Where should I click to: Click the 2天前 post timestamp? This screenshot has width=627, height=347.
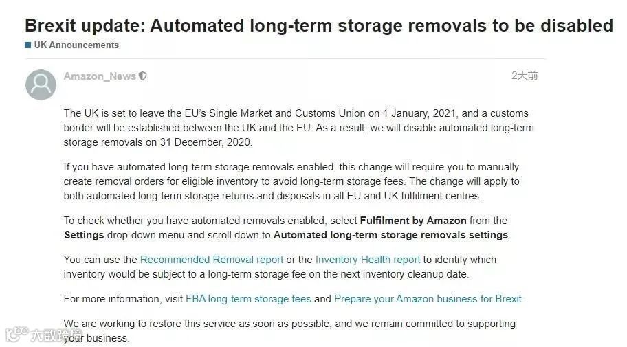pos(525,76)
